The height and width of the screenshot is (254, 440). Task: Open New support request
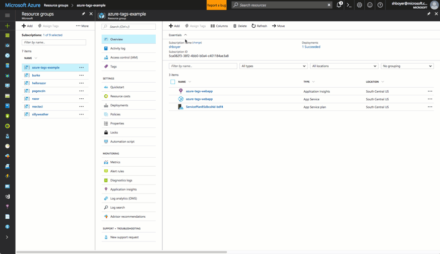coord(129,237)
